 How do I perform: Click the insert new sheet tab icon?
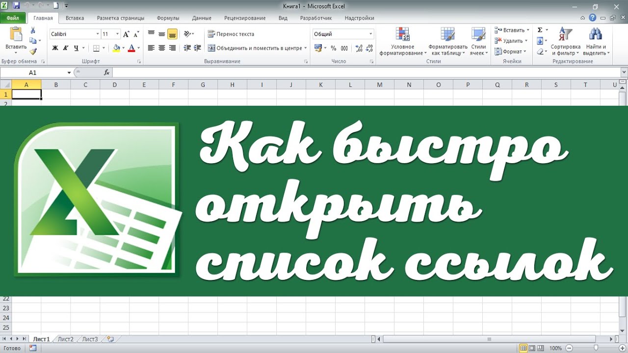pyautogui.click(x=110, y=339)
